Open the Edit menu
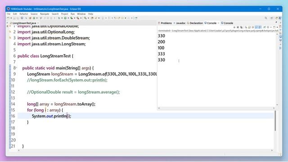288x162 pixels. [15, 14]
